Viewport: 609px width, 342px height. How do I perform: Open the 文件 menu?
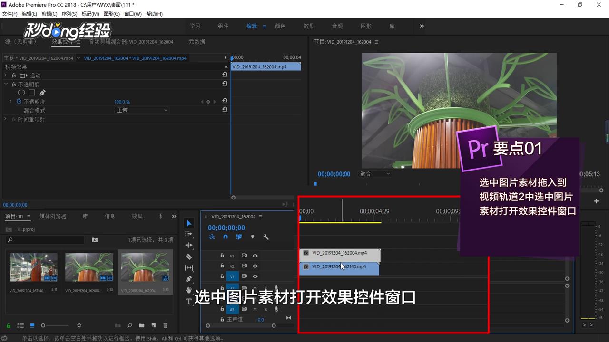(10, 14)
